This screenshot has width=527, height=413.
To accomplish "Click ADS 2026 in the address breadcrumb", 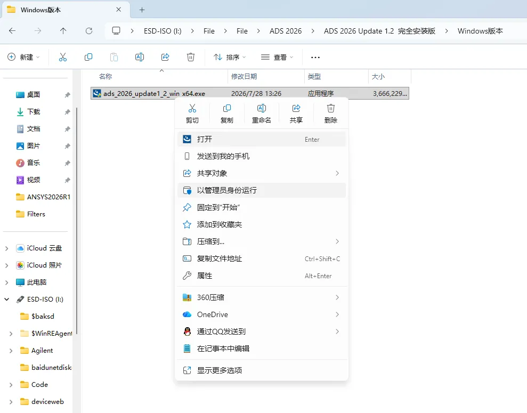I will [x=285, y=31].
